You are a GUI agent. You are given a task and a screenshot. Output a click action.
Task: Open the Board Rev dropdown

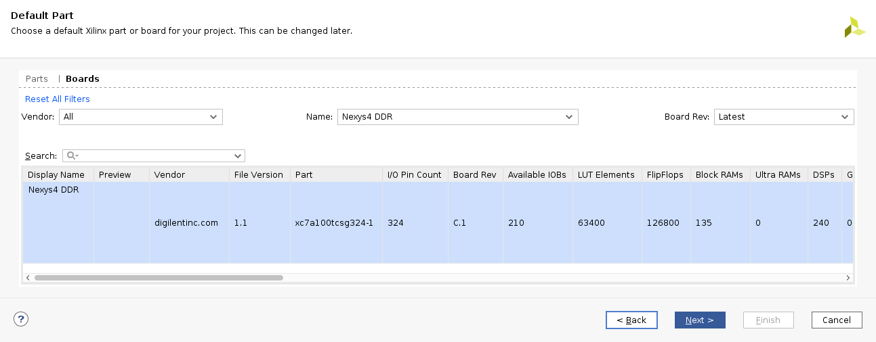point(784,117)
